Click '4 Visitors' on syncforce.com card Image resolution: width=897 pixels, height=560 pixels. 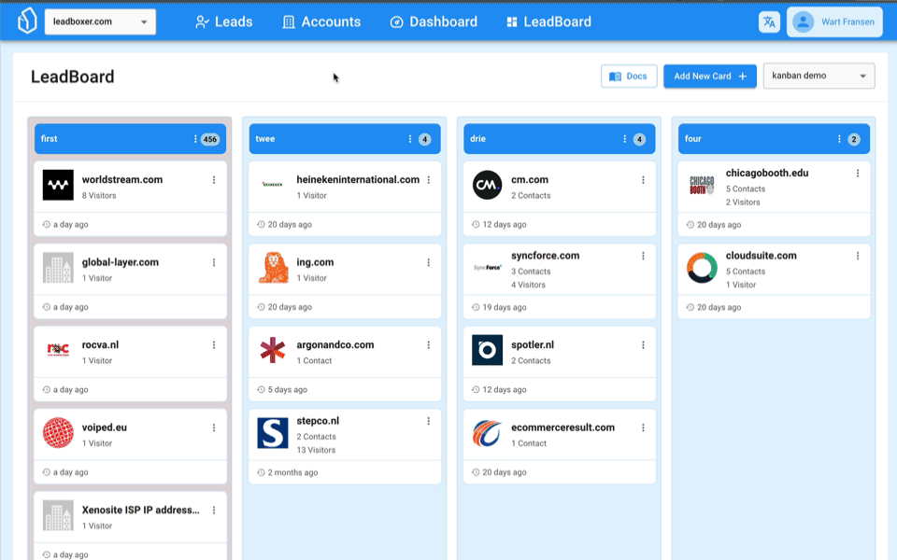tap(528, 285)
